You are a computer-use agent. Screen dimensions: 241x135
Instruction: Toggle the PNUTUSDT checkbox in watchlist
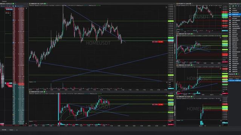230,61
